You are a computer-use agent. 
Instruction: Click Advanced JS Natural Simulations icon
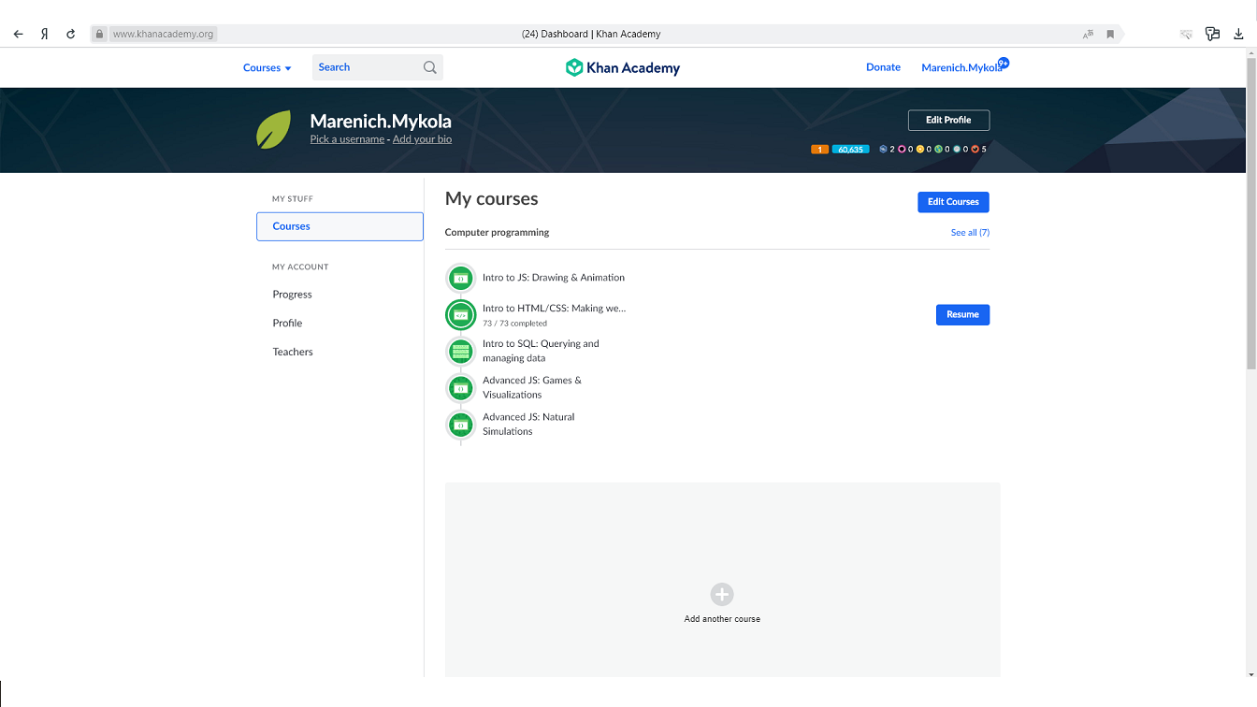point(460,425)
